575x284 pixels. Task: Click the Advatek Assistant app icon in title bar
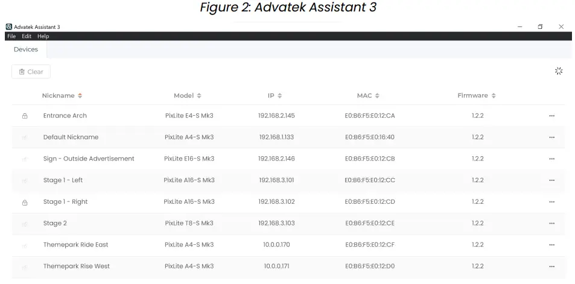[9, 27]
